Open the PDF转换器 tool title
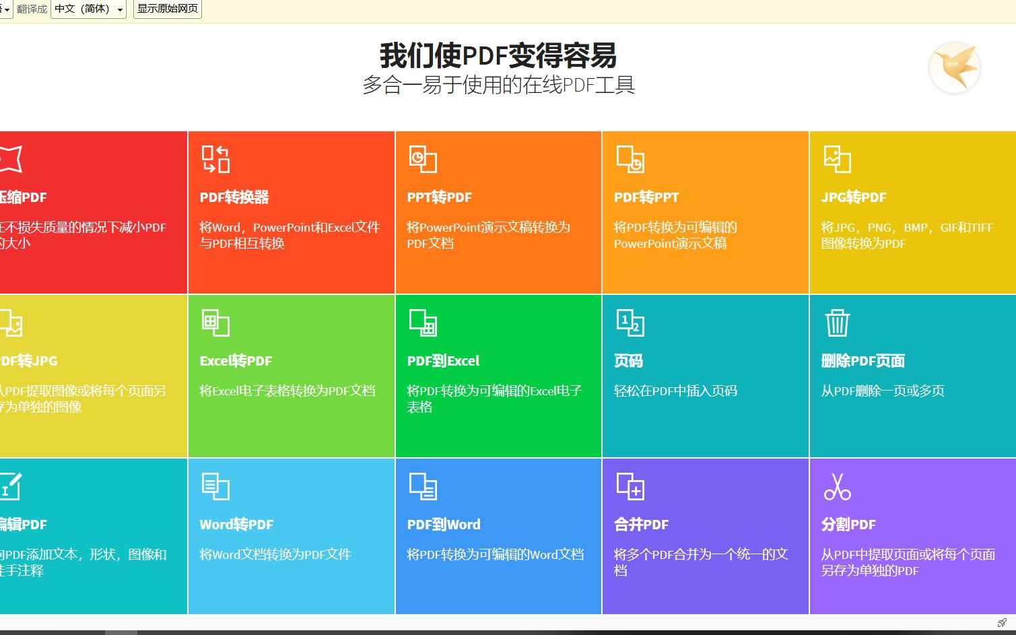The image size is (1016, 635). coord(234,197)
